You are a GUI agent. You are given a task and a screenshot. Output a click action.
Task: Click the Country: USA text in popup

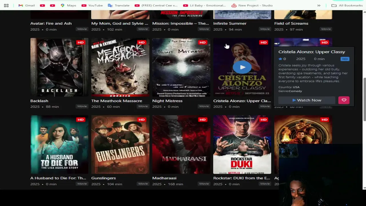pos(289,87)
